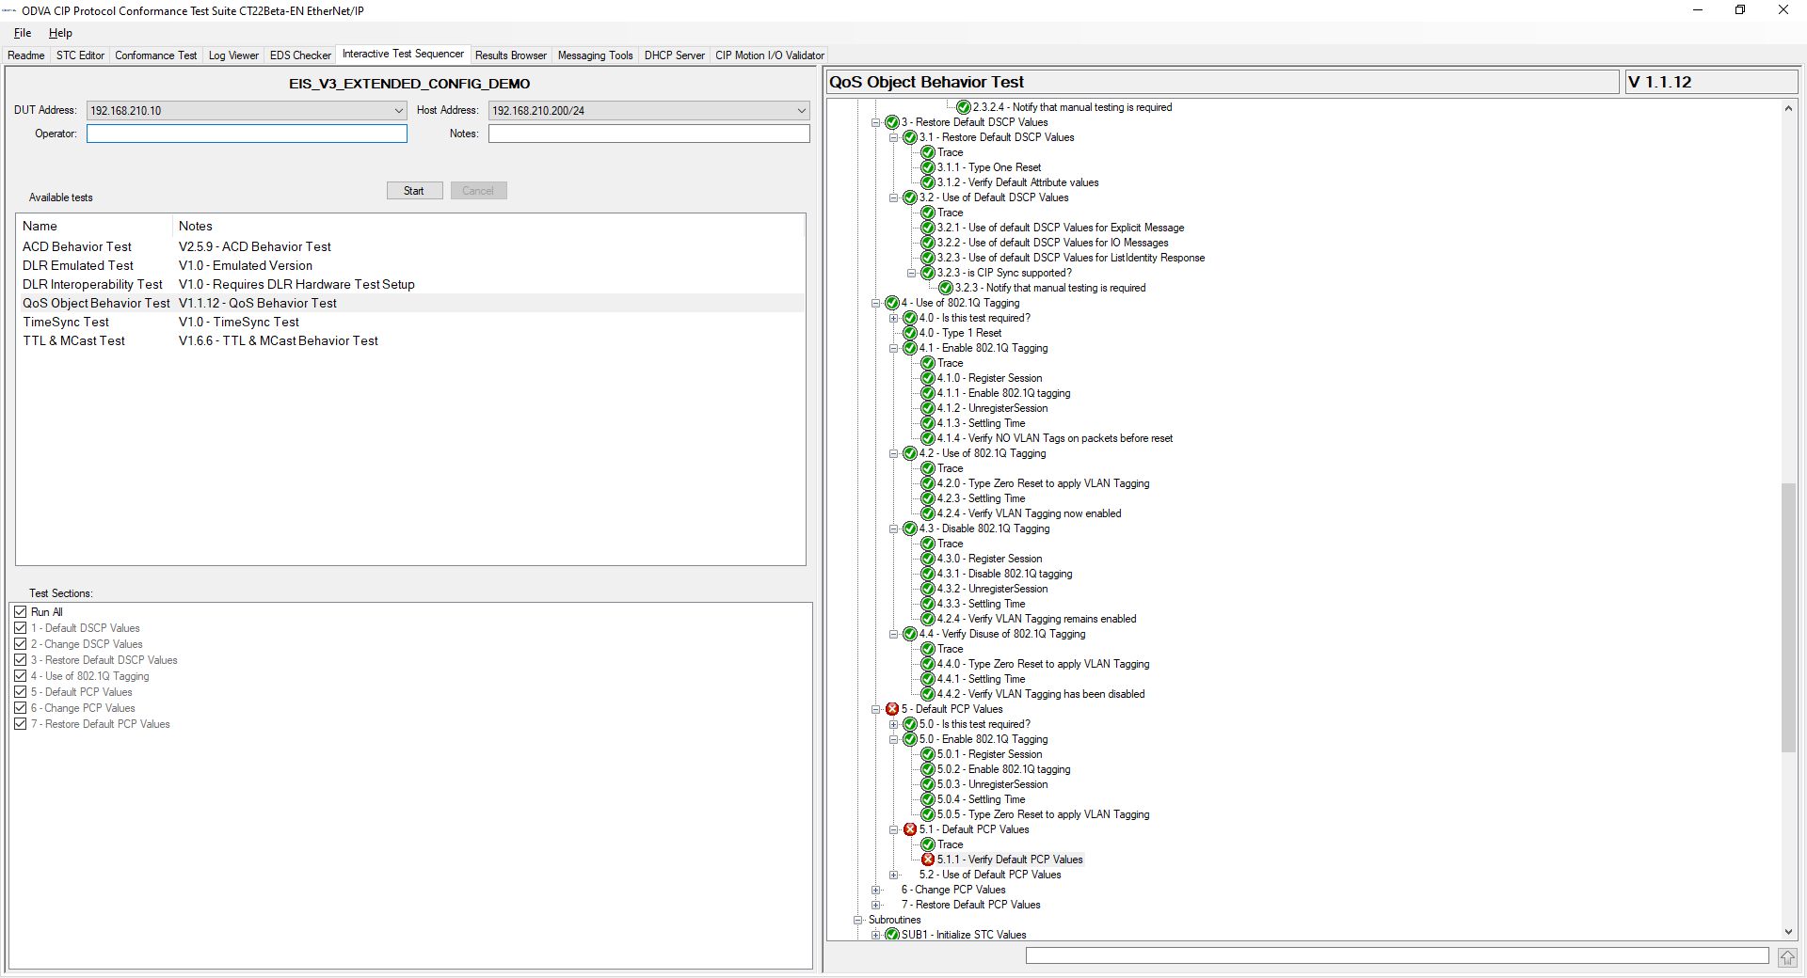Image resolution: width=1807 pixels, height=978 pixels.
Task: Expand the 6 - Change PCP Values node
Action: click(x=875, y=890)
